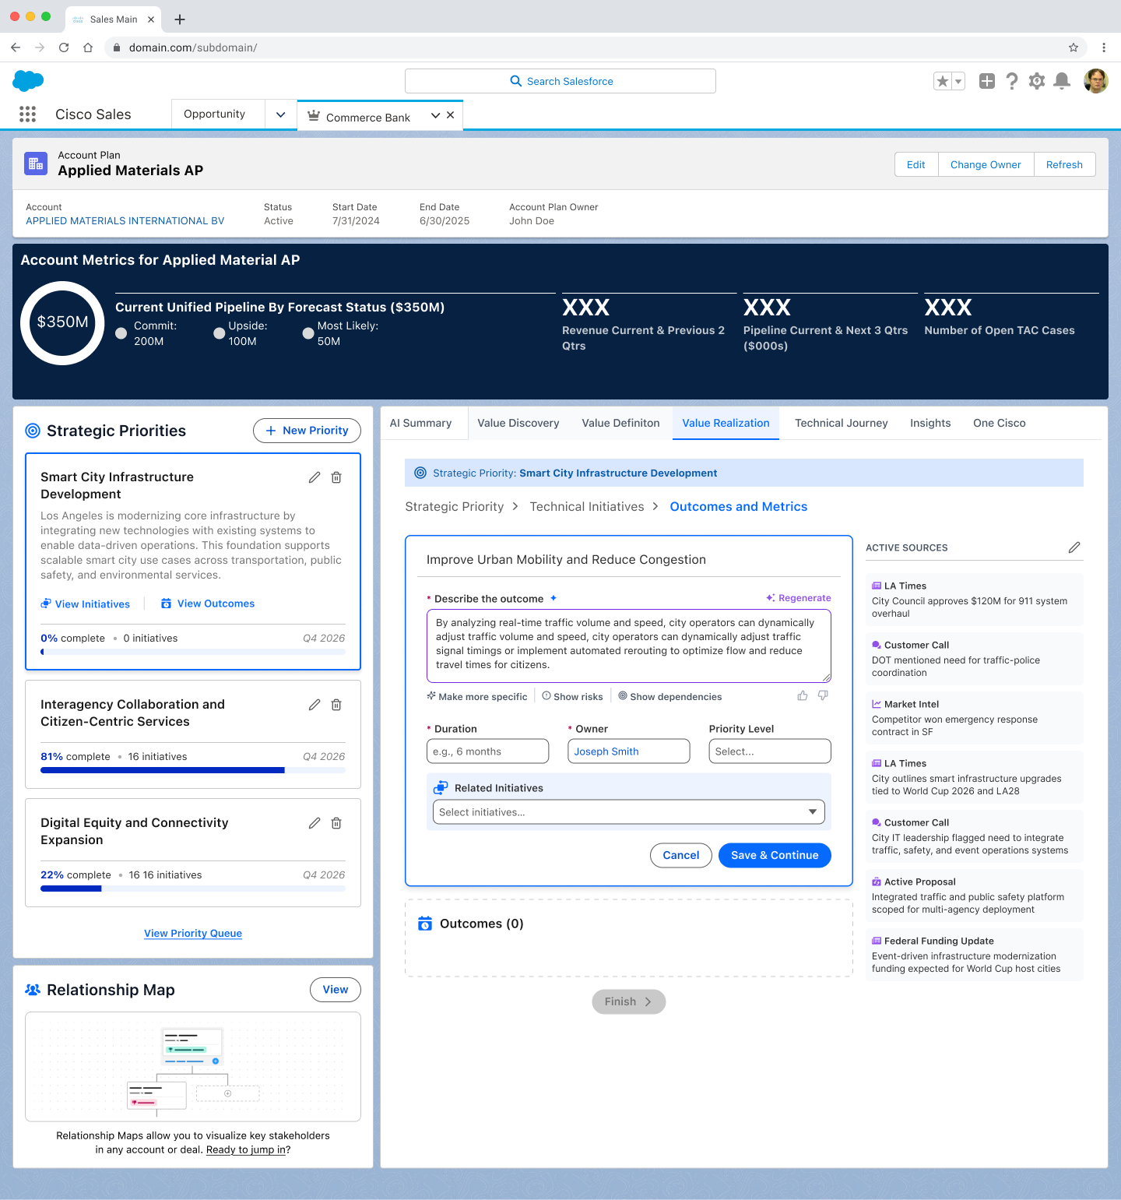Edit Active Sources with pencil icon
Image resolution: width=1121 pixels, height=1200 pixels.
click(x=1074, y=547)
